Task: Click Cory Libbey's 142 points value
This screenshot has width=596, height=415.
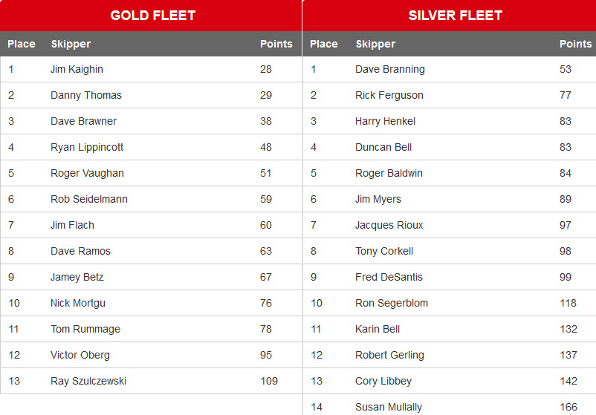Action: pos(569,381)
